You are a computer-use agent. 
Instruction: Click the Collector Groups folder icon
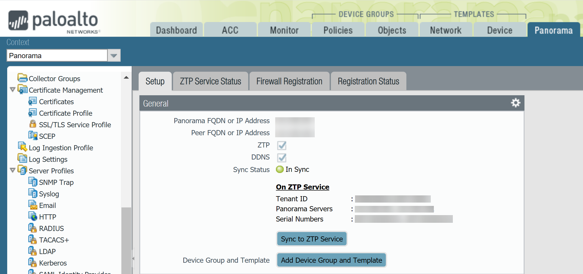(x=23, y=78)
